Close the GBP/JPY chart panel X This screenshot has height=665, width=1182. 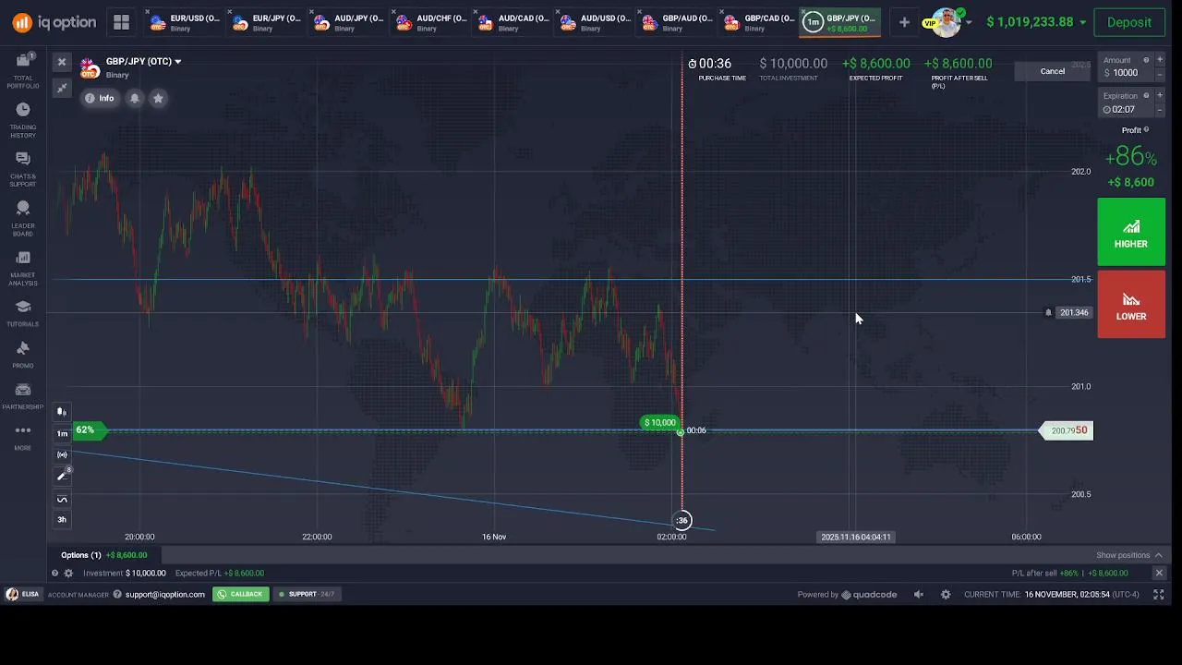[x=62, y=62]
